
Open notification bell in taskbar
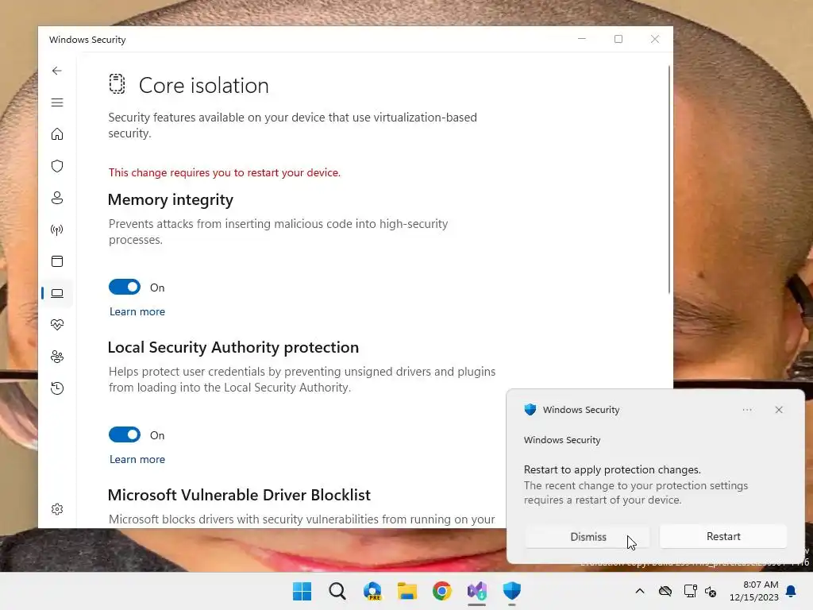(792, 591)
